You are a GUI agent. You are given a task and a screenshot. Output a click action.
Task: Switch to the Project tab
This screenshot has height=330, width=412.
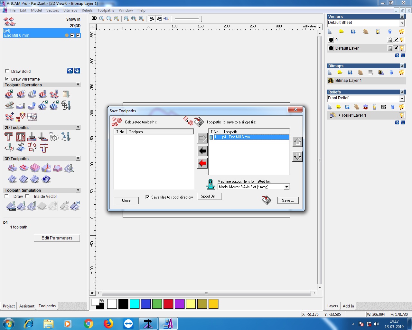[x=9, y=306]
